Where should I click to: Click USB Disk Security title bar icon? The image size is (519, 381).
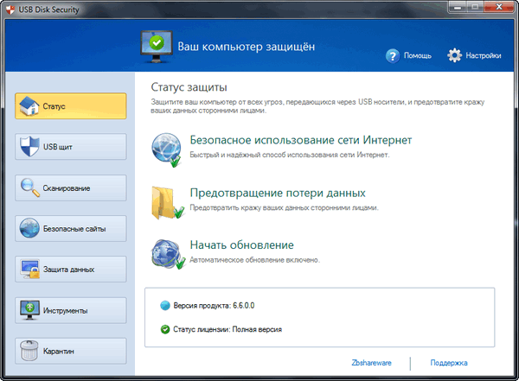10,10
